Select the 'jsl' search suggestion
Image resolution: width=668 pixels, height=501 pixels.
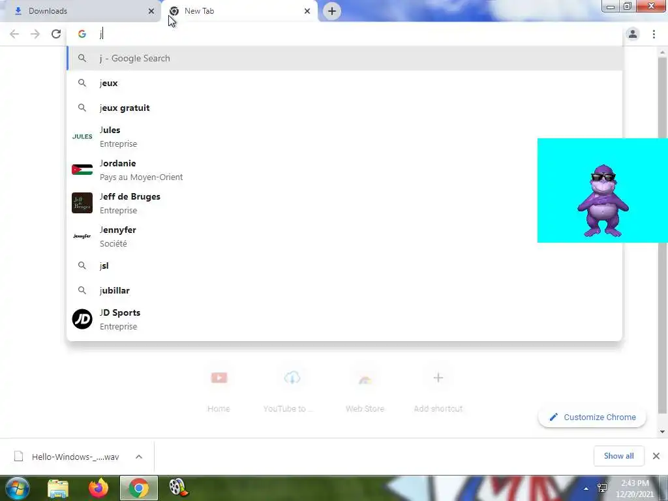click(344, 266)
